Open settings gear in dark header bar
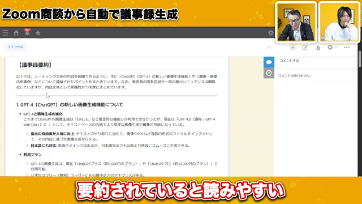The image size is (362, 204). [x=270, y=33]
